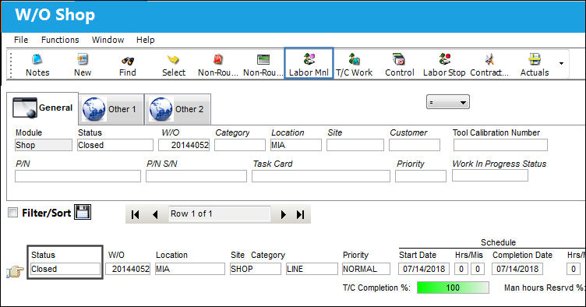
Task: Click the green Non-Routine toolbar icon
Action: [x=263, y=65]
